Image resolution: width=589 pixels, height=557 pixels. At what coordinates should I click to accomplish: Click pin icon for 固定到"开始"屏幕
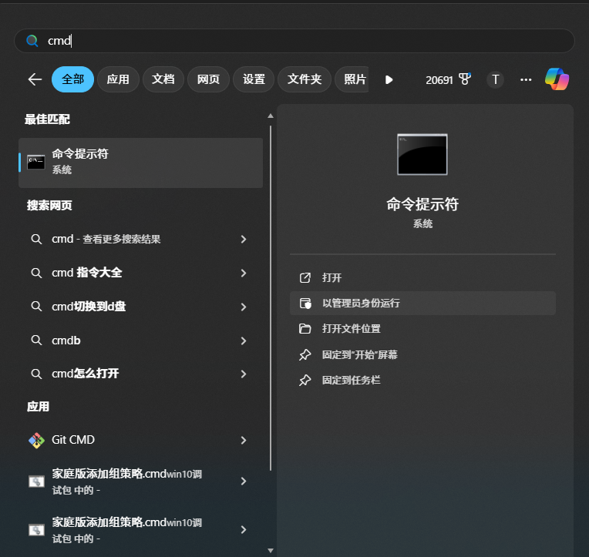pos(305,354)
